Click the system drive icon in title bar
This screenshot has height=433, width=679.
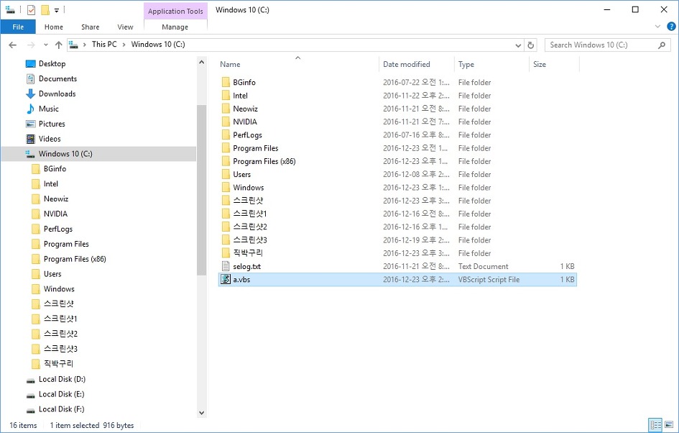tap(10, 9)
